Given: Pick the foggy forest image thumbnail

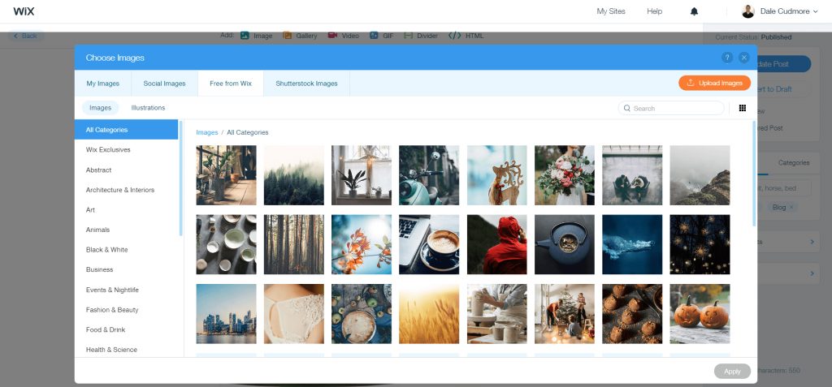Looking at the screenshot, I should 293,175.
